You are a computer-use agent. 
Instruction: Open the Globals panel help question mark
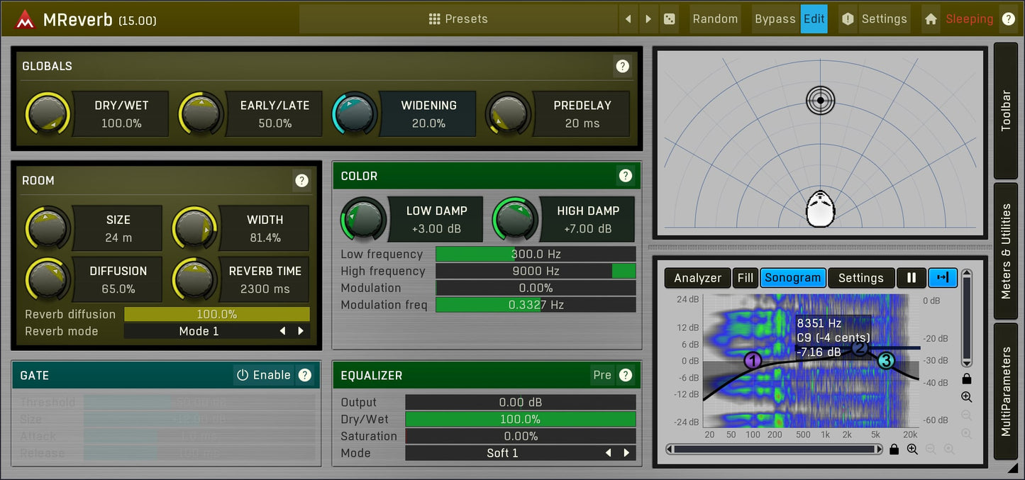tap(622, 66)
